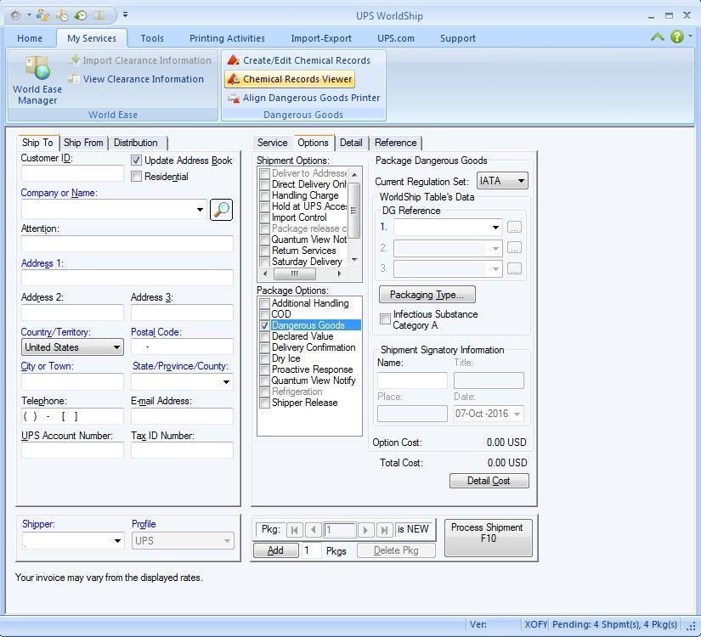Click browse button for DG Reference 1

point(514,228)
